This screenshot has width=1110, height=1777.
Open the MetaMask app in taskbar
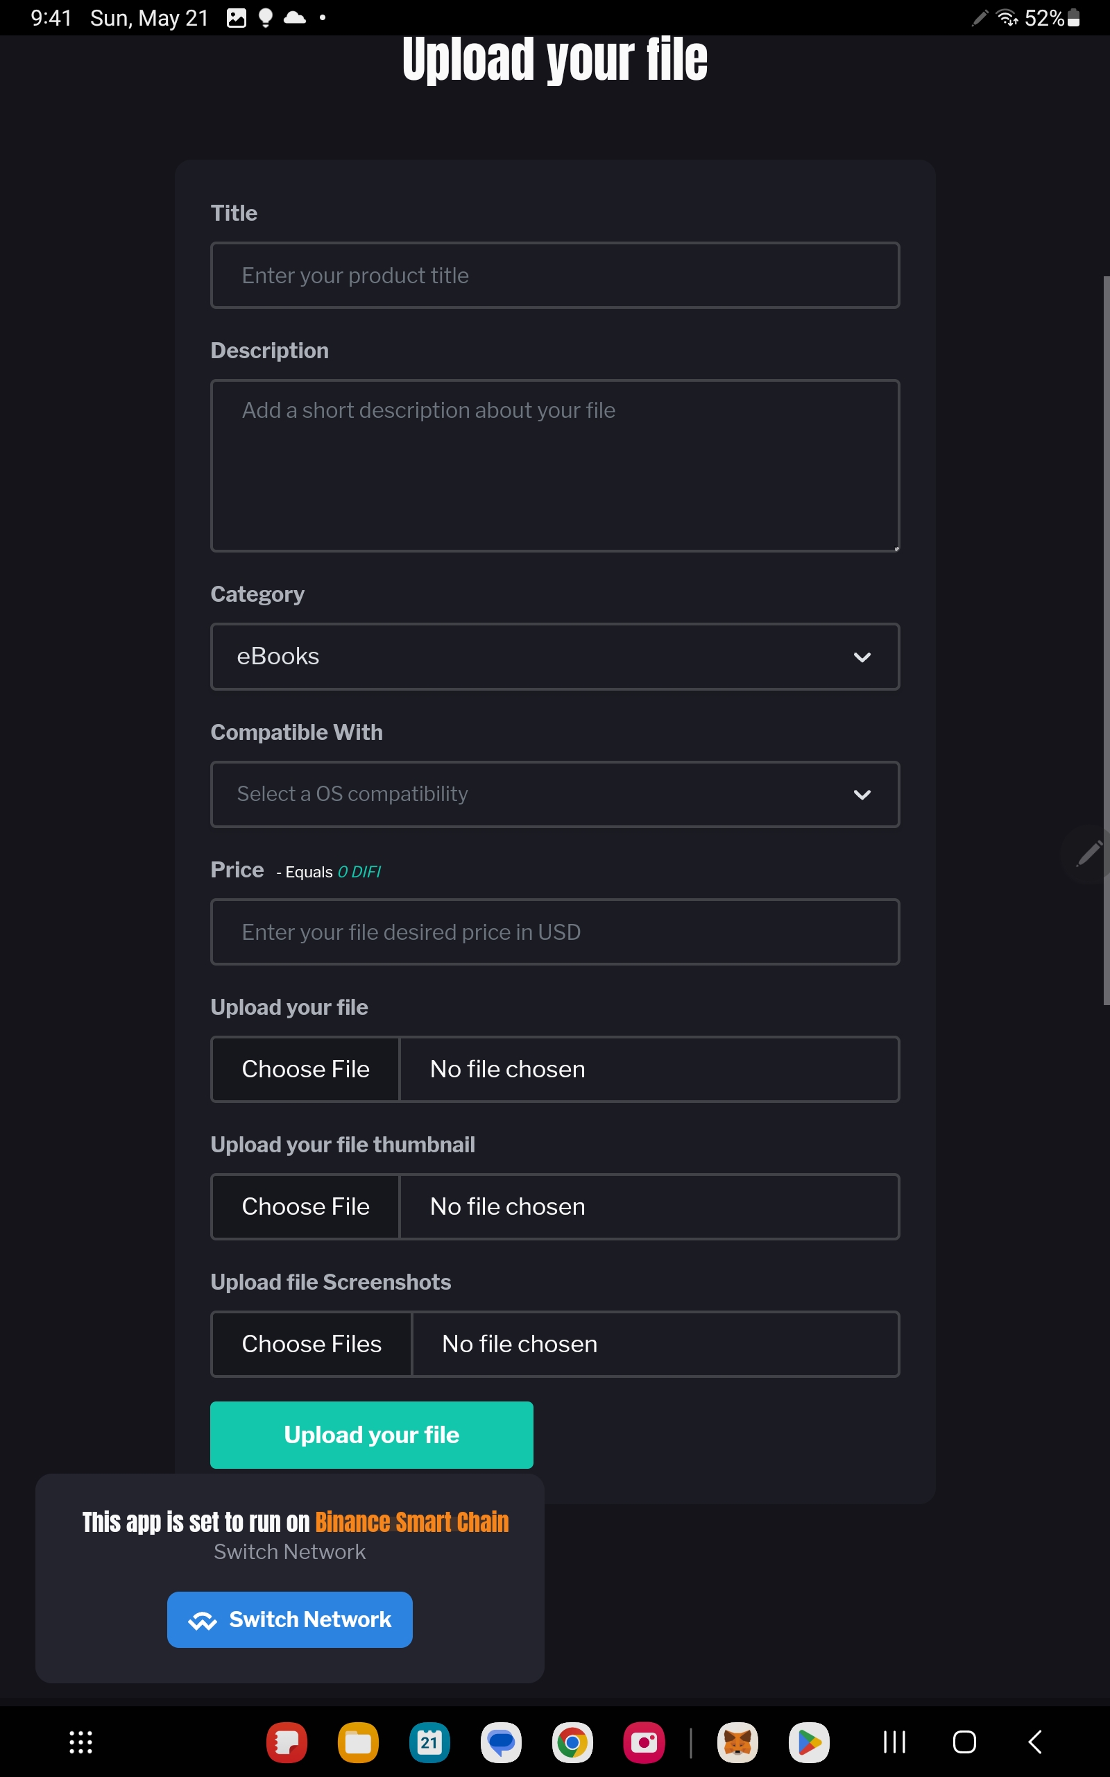point(737,1742)
